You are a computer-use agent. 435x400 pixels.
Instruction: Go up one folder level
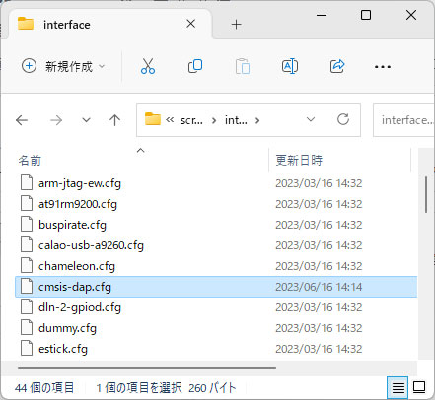click(x=114, y=120)
